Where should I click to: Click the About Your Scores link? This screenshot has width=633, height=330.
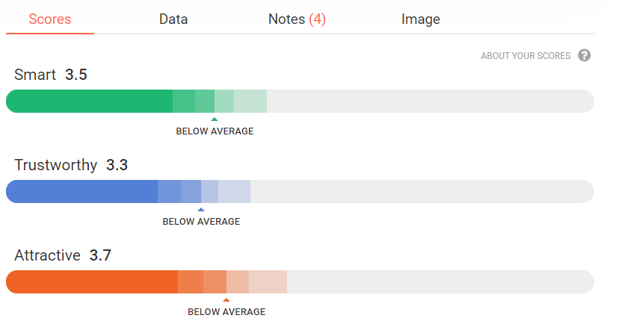coord(525,56)
